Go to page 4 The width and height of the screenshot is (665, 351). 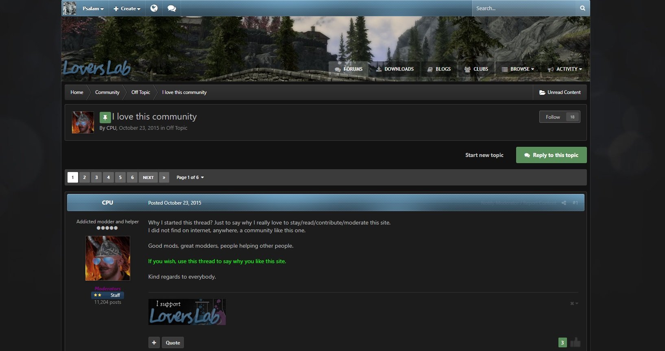108,177
